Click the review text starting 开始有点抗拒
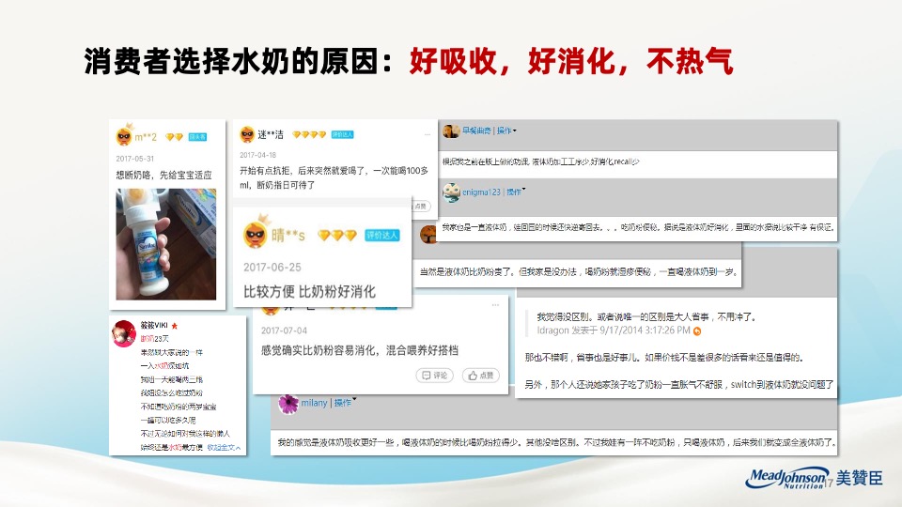 pyautogui.click(x=334, y=178)
